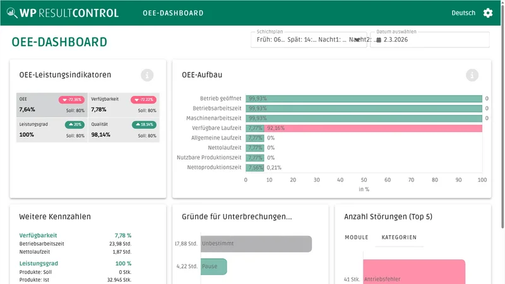Switch to the MODULE tab

point(356,237)
